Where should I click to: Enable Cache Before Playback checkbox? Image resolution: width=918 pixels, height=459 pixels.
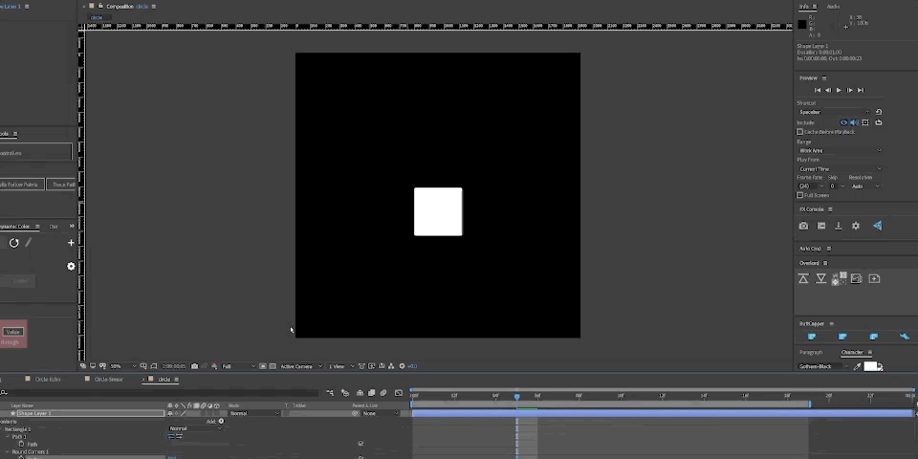799,132
